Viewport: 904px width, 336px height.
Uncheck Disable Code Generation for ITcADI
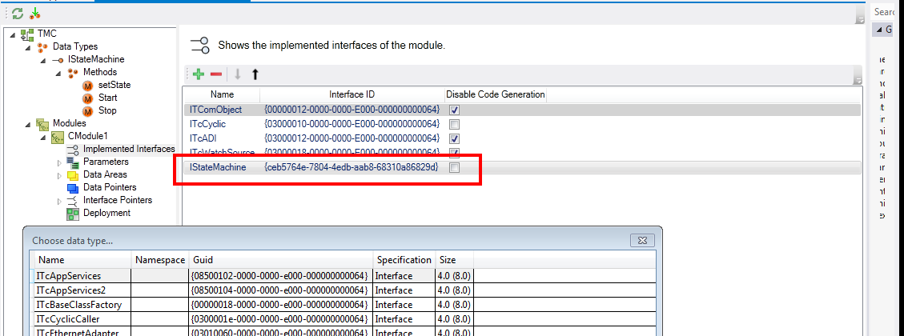454,138
